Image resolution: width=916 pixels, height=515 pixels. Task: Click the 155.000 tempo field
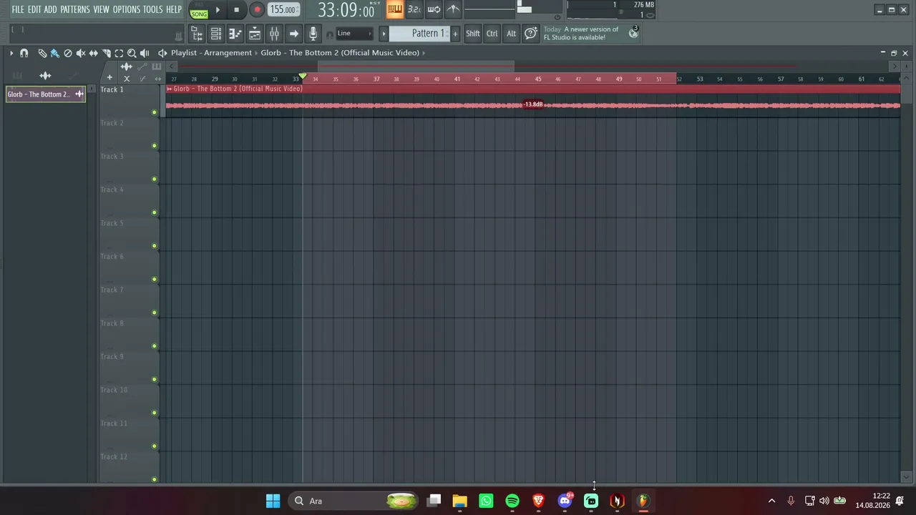point(283,10)
